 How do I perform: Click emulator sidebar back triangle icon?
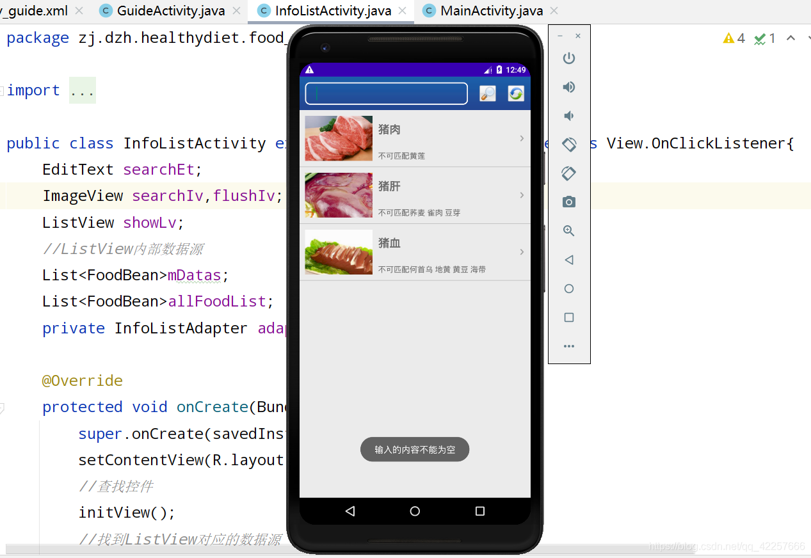pyautogui.click(x=568, y=260)
